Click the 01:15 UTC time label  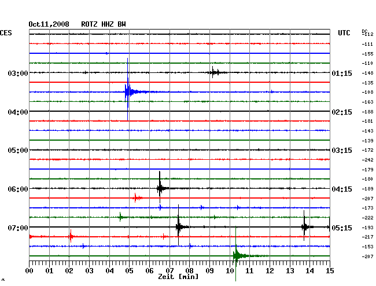coord(342,74)
